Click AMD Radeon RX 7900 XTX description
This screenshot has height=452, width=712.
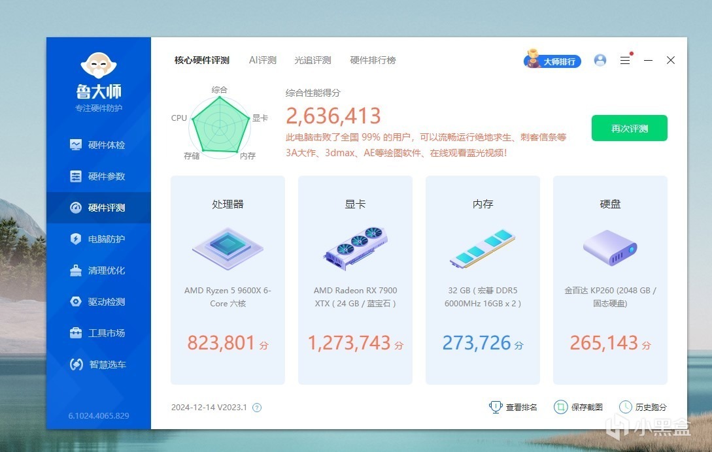pyautogui.click(x=355, y=297)
